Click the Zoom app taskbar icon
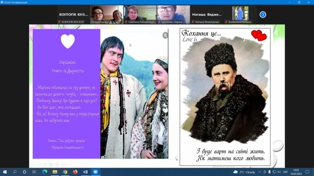The height and width of the screenshot is (176, 314). pyautogui.click(x=96, y=172)
